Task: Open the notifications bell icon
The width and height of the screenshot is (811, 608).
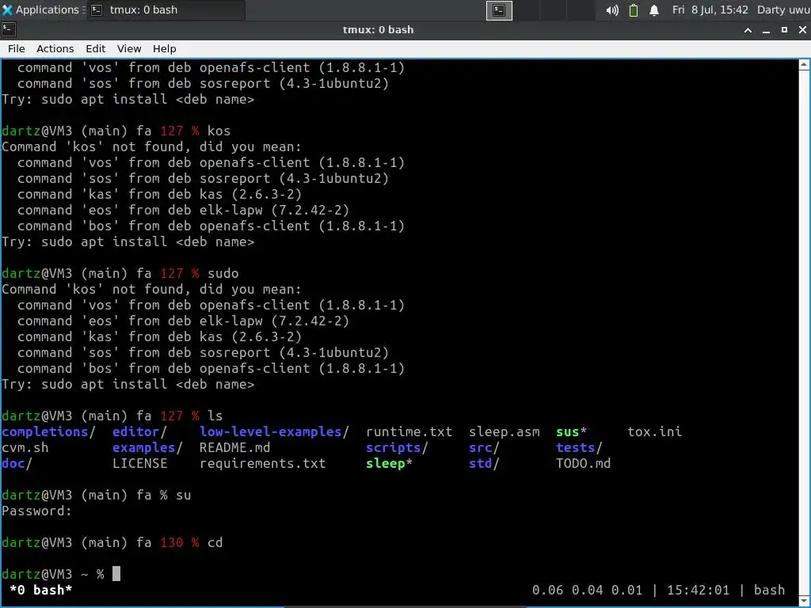Action: (x=654, y=10)
